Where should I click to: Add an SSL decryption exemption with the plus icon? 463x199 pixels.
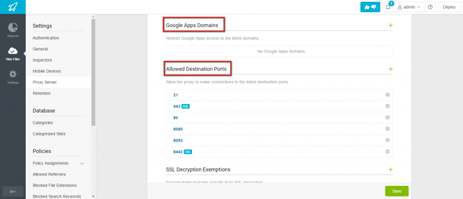tap(391, 170)
